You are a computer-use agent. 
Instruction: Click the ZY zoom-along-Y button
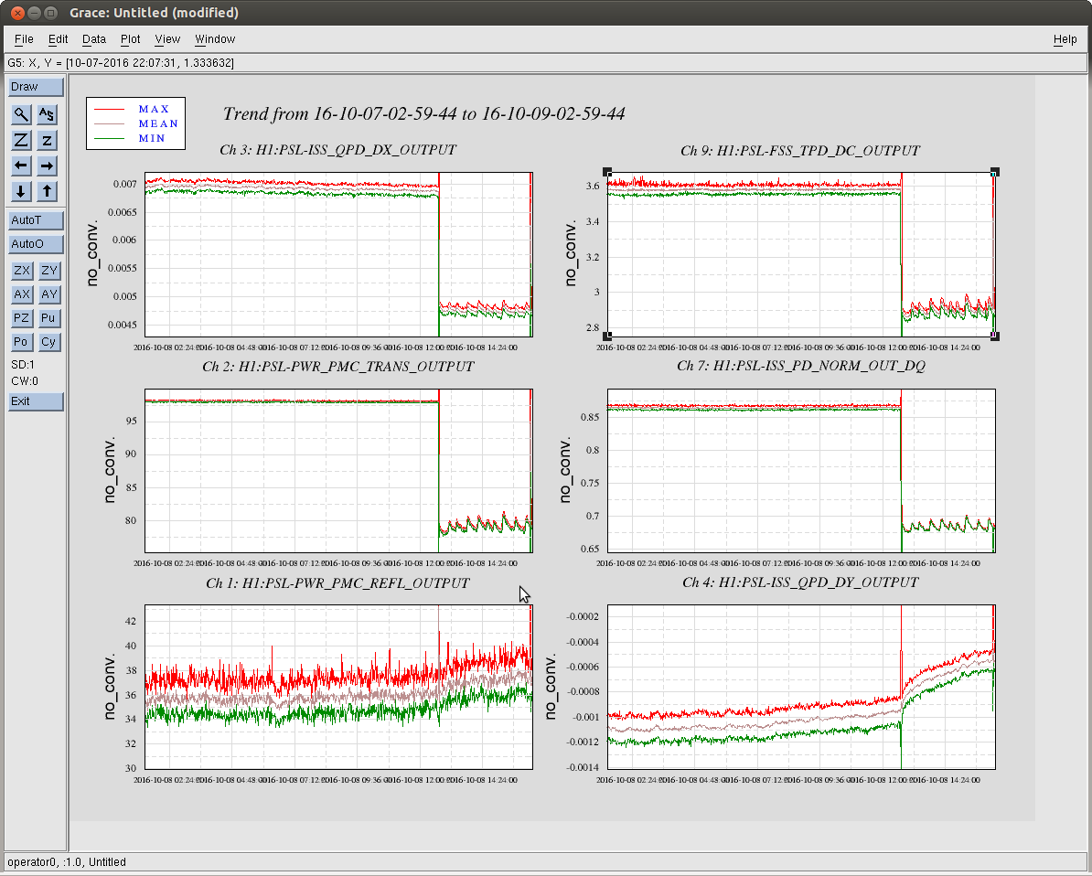[x=48, y=271]
